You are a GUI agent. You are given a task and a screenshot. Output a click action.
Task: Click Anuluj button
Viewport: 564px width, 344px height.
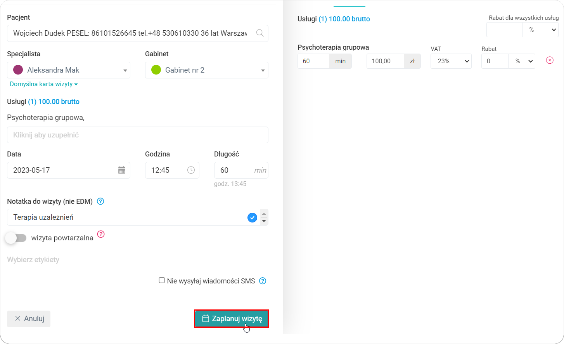coord(29,318)
